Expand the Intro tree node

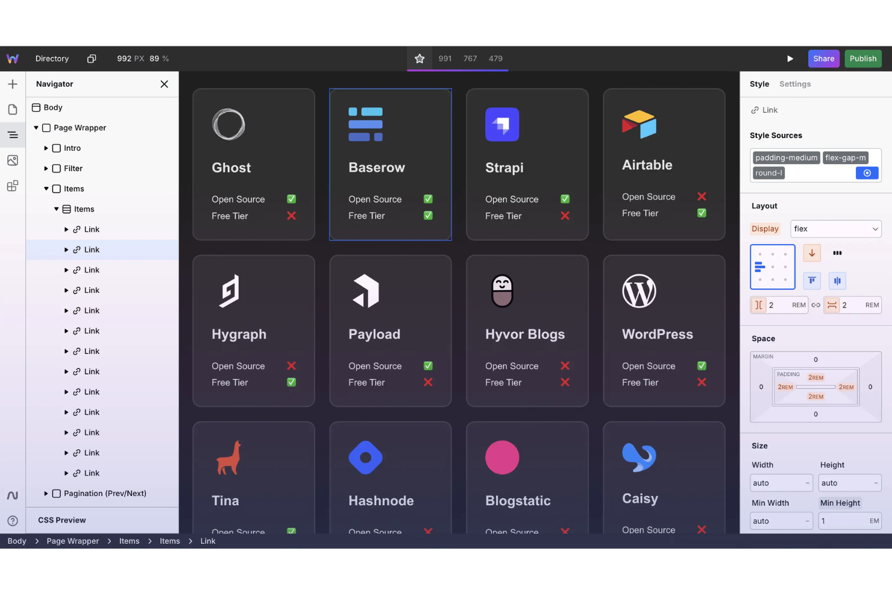pyautogui.click(x=46, y=148)
